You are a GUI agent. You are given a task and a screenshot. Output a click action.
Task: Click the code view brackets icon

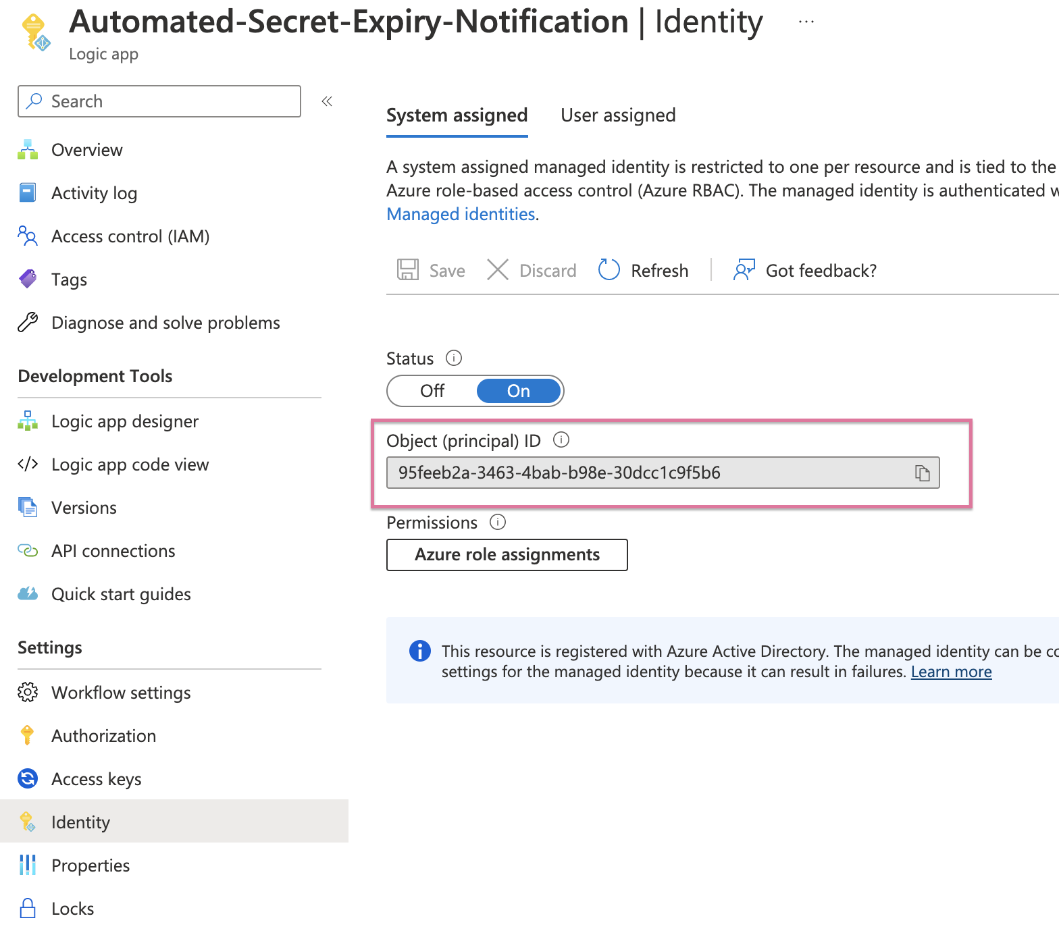tap(28, 464)
